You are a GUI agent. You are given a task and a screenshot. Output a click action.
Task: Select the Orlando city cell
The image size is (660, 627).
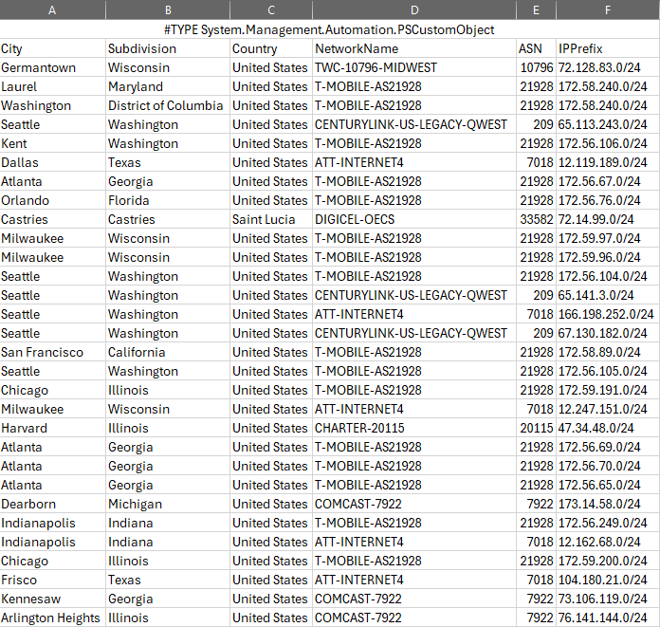(52, 200)
